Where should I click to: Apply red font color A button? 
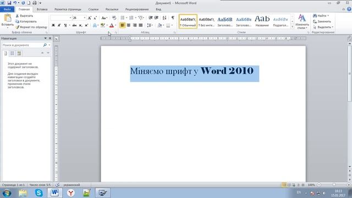[112, 25]
